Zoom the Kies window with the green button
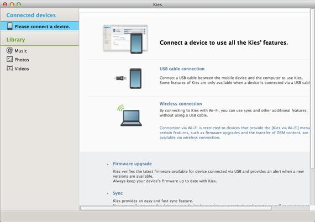The width and height of the screenshot is (315, 222). (19, 4)
